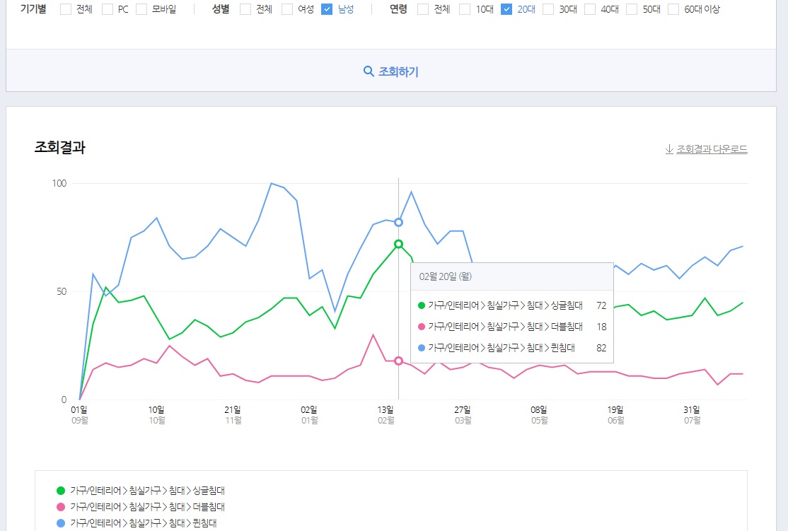The height and width of the screenshot is (531, 788).
Task: Check the 50대 age checkbox
Action: [632, 9]
